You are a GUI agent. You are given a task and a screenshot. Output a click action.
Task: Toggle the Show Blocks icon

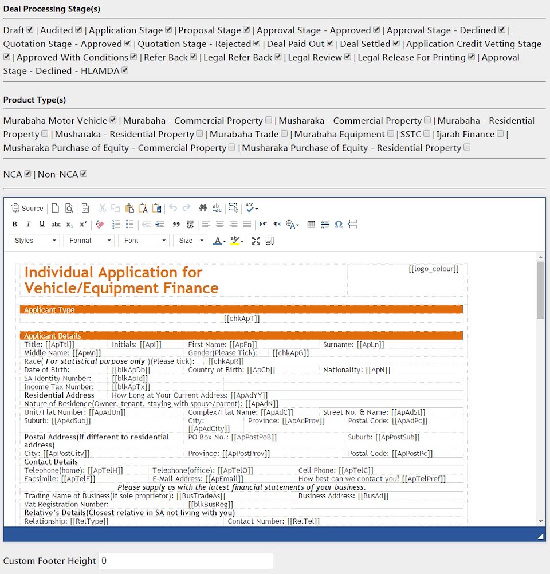270,241
